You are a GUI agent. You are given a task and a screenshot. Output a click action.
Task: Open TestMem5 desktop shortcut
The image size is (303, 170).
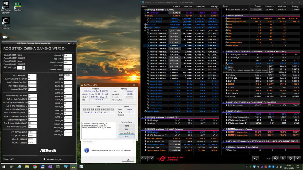coord(18,6)
